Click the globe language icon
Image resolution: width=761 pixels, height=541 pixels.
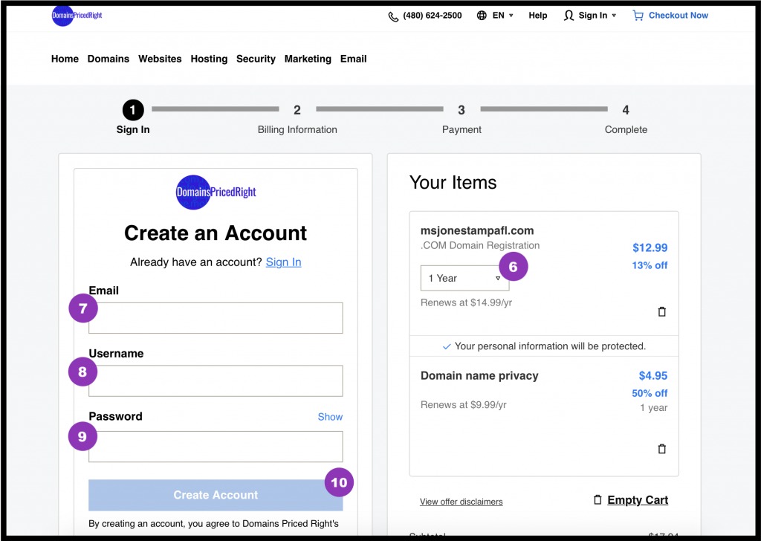tap(482, 16)
